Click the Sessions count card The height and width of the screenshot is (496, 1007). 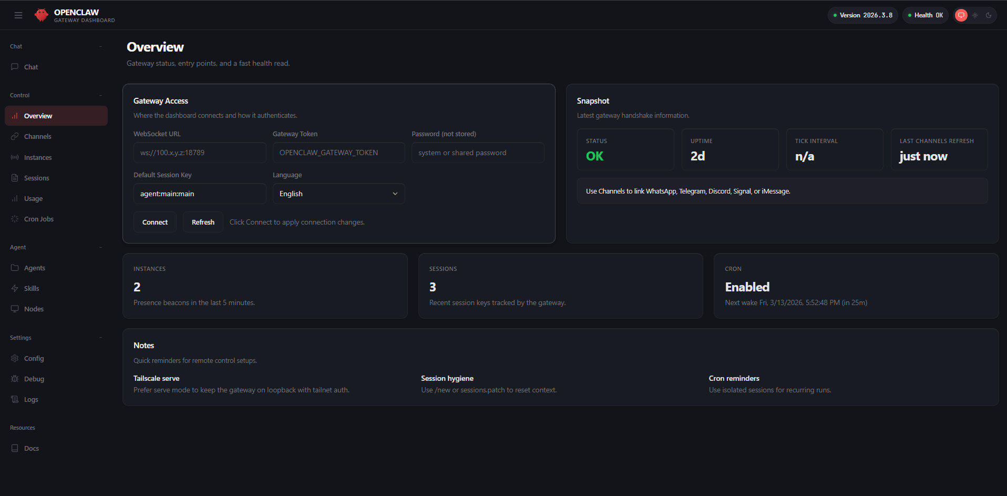click(561, 286)
